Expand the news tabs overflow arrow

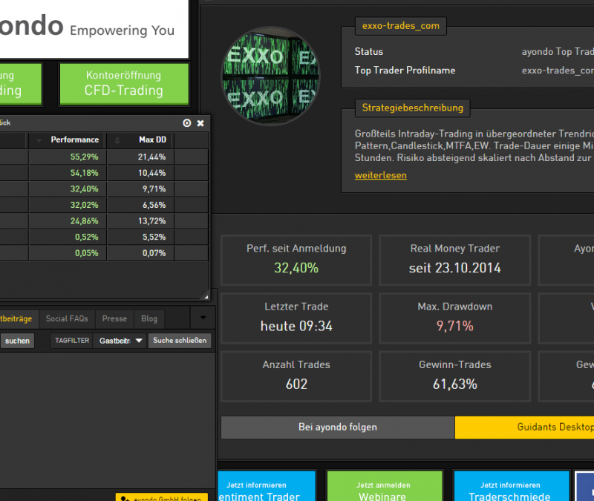click(203, 318)
